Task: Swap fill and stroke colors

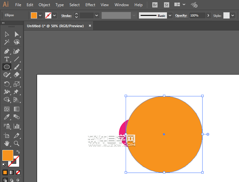Action: (18, 152)
